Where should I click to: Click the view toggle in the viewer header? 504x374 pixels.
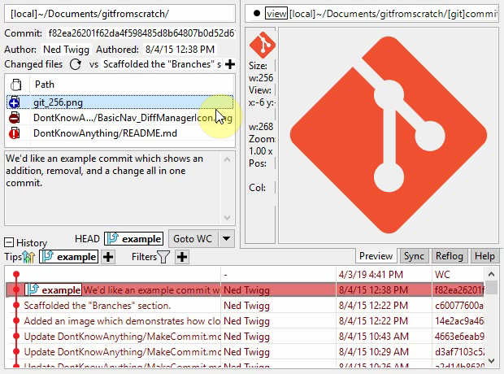276,14
